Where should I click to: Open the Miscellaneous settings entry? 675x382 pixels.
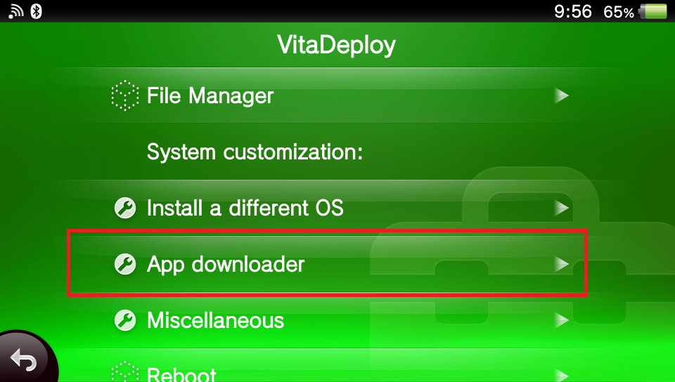215,320
